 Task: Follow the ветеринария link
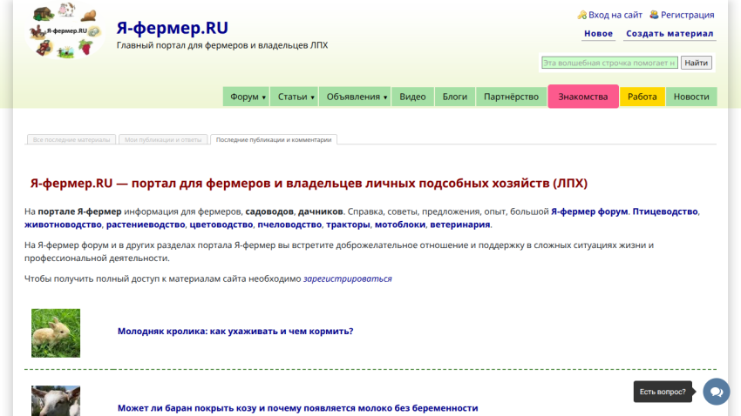tap(459, 225)
